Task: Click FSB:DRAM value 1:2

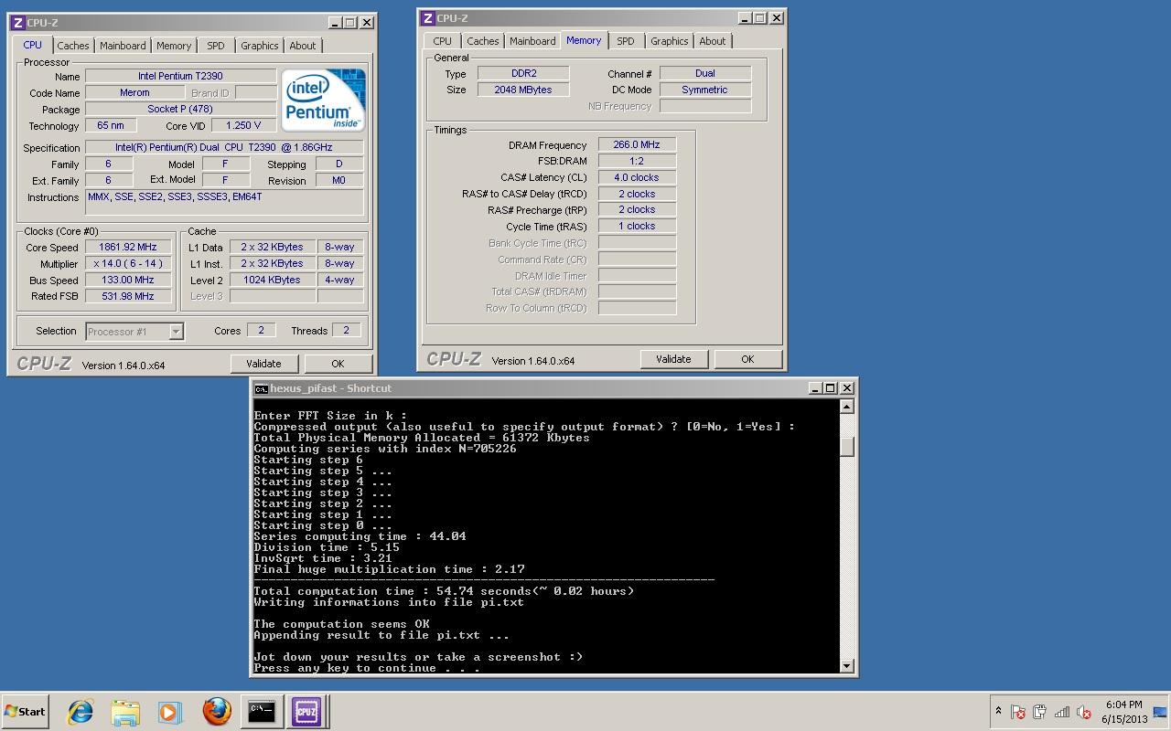Action: (637, 161)
